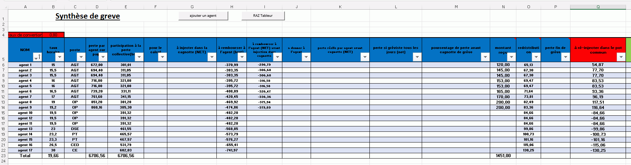This screenshot has height=165, width=631.
Task: Open the 'taux horaire' filter dropdown
Action: tap(60, 57)
